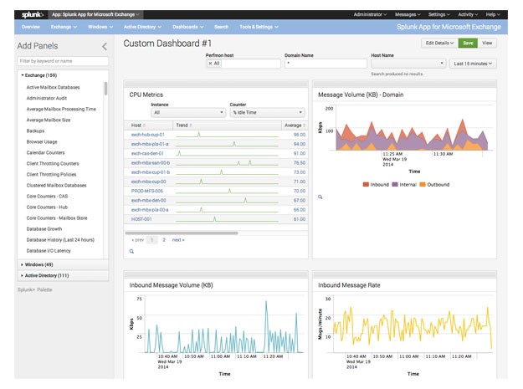Add Browser Usage panel

[42, 141]
